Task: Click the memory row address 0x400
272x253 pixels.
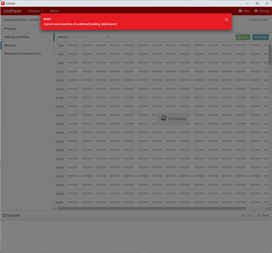Action: click(60, 185)
